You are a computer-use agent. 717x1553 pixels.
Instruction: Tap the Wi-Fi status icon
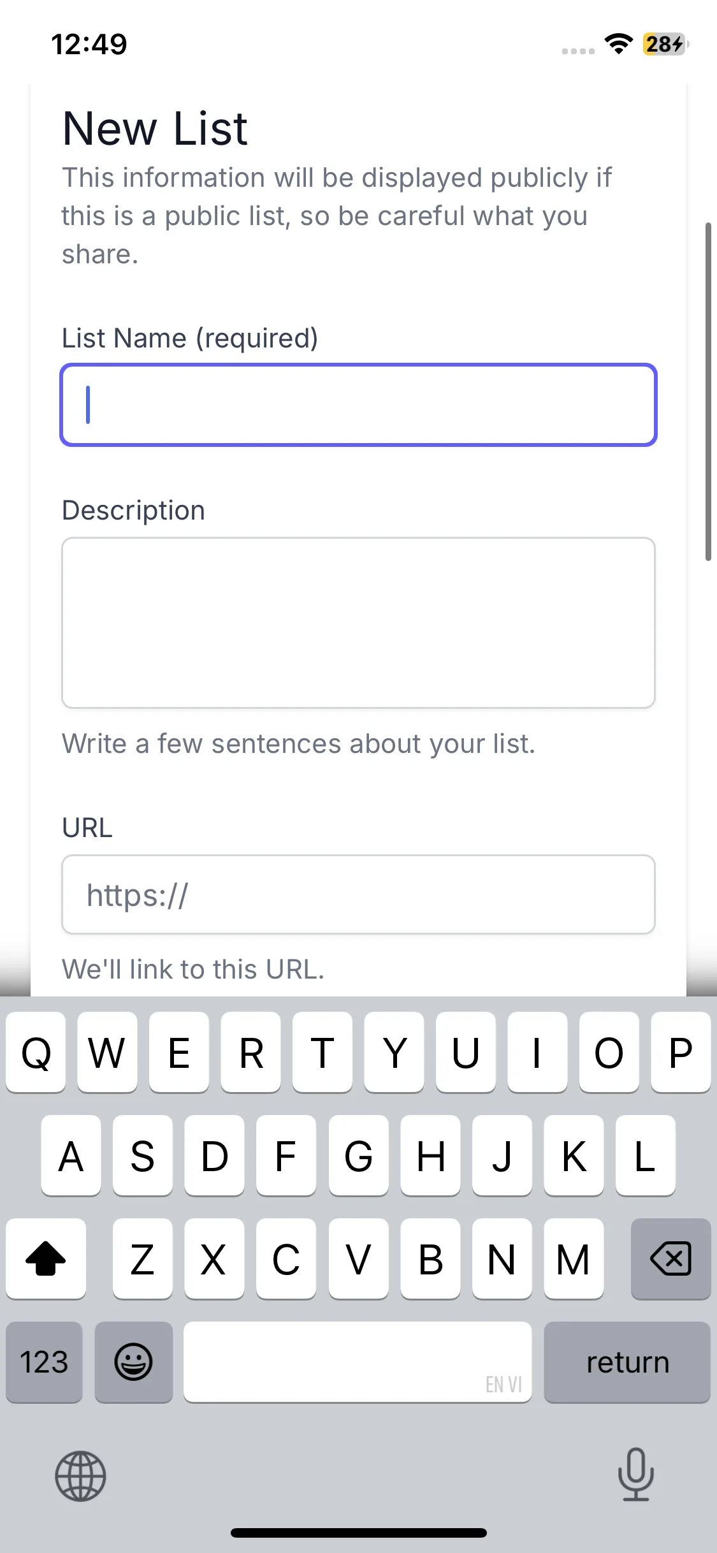[618, 44]
